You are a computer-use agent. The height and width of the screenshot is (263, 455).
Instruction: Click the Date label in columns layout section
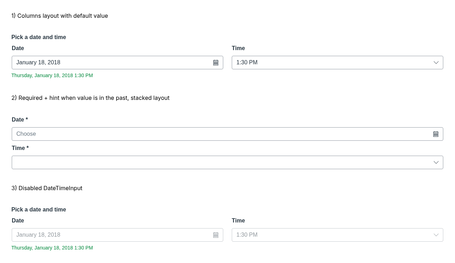[x=18, y=48]
